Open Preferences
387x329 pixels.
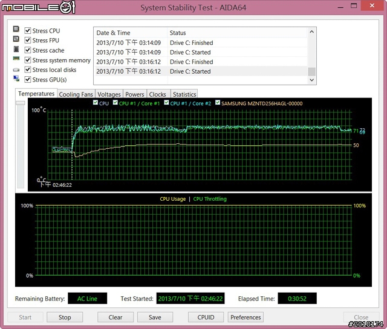point(246,317)
